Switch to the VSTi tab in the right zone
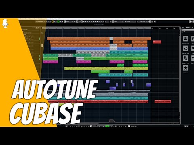The height and width of the screenshot is (145, 194). pos(183,27)
